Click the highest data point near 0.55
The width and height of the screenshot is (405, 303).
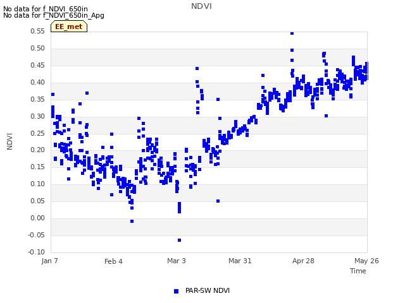coord(292,33)
